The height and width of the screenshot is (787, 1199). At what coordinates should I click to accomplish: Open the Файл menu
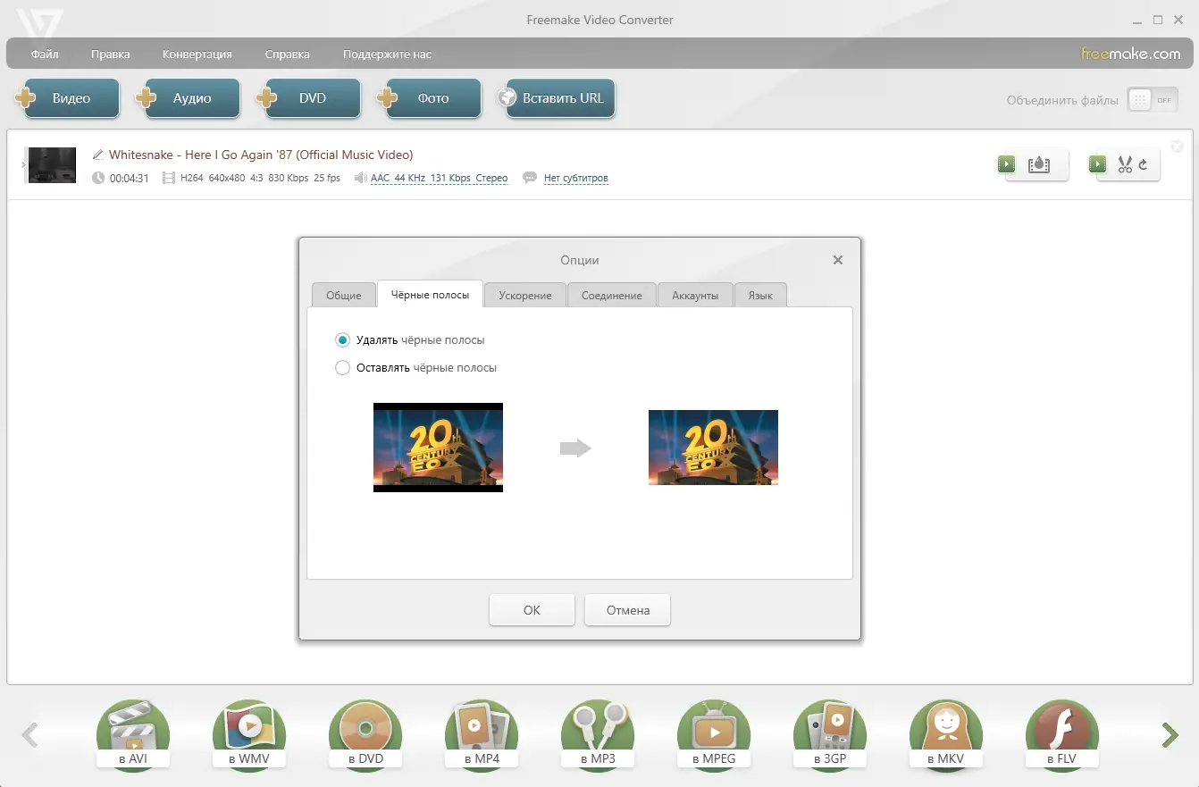coord(45,54)
